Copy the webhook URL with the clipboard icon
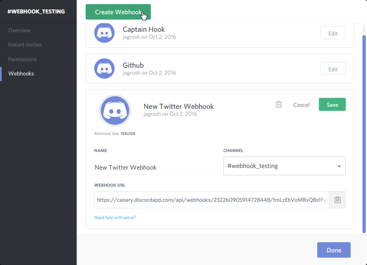The width and height of the screenshot is (367, 265). pyautogui.click(x=337, y=199)
